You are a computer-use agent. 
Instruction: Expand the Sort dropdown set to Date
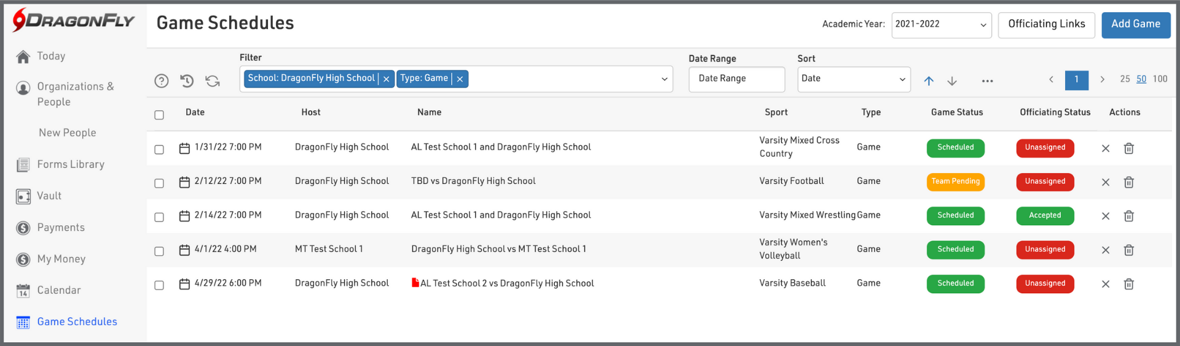pyautogui.click(x=853, y=79)
